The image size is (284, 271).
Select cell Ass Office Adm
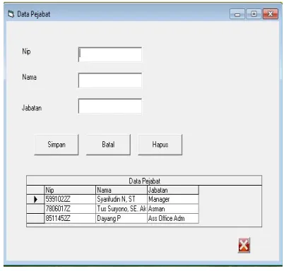(173, 218)
